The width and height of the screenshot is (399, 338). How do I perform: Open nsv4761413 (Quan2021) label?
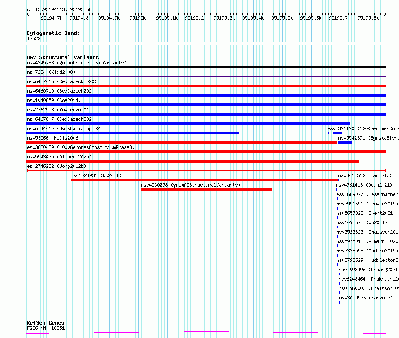pos(364,185)
